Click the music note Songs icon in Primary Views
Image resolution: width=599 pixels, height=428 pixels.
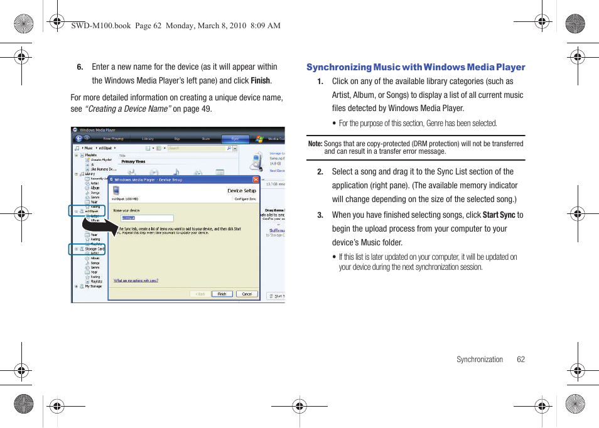[x=176, y=172]
